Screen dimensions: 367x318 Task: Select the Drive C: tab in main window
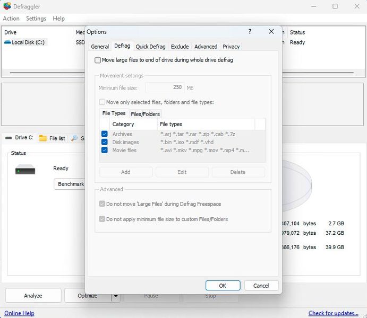[20, 138]
